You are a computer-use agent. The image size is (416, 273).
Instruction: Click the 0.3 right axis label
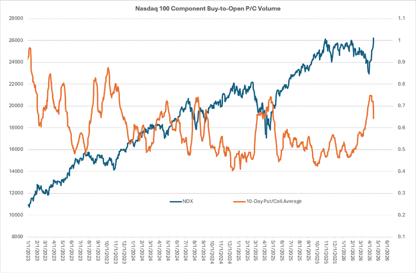(x=402, y=193)
